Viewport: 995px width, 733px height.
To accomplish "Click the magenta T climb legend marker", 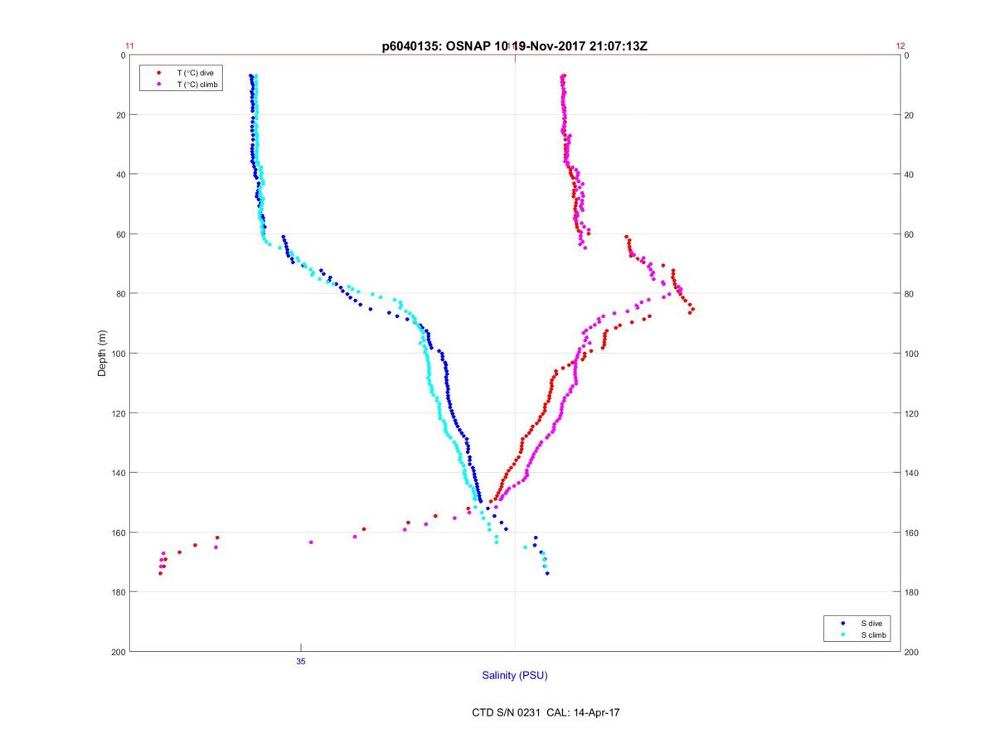I will point(158,84).
